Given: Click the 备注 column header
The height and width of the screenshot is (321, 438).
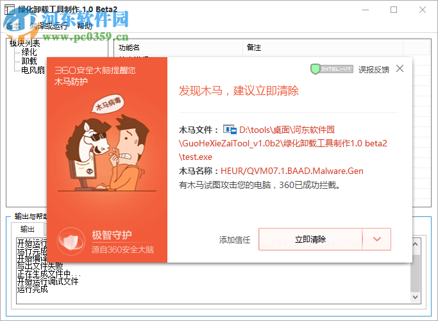Looking at the screenshot, I should pyautogui.click(x=323, y=48).
